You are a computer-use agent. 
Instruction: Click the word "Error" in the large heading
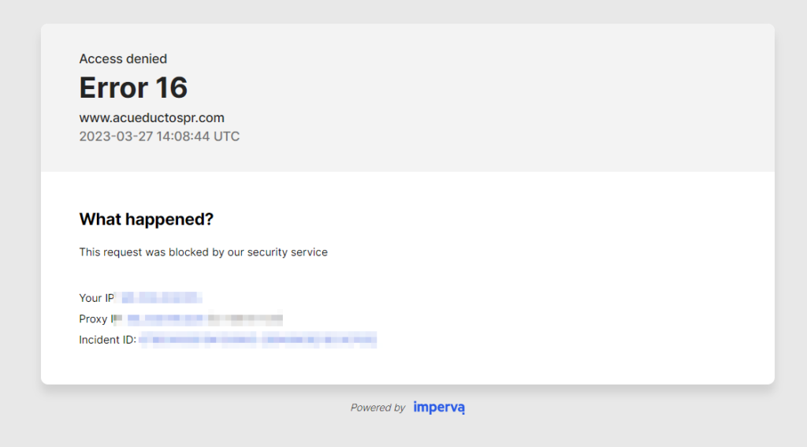click(x=113, y=88)
